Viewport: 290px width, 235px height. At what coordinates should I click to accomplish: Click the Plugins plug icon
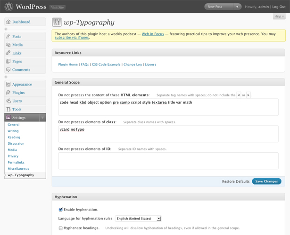[x=8, y=92]
